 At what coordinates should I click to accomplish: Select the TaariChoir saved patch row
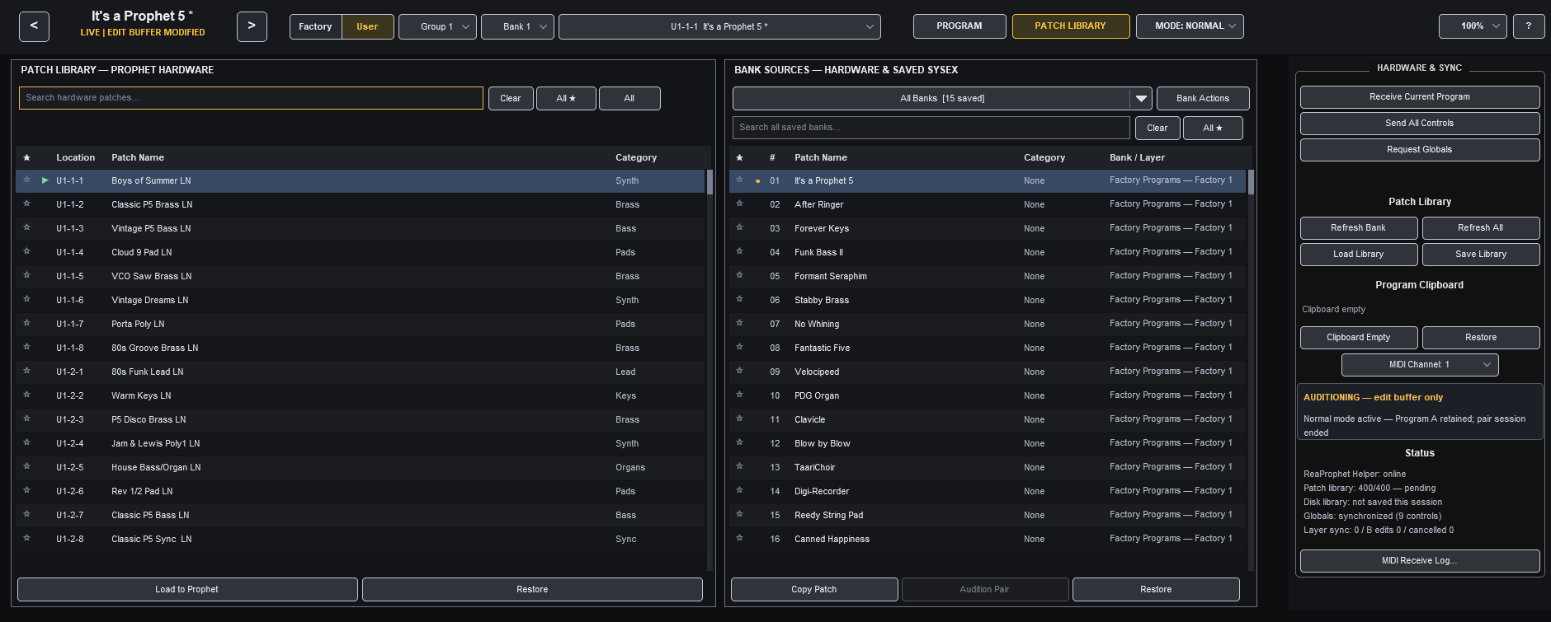pos(988,467)
